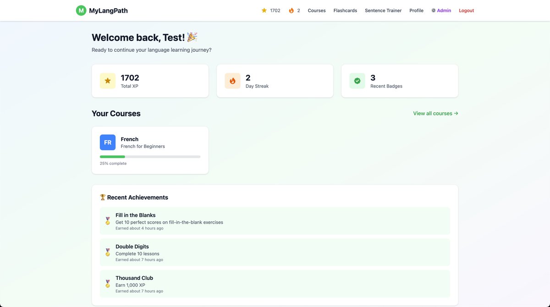Select the Double Digits achievement title
The width and height of the screenshot is (550, 307).
tap(132, 247)
